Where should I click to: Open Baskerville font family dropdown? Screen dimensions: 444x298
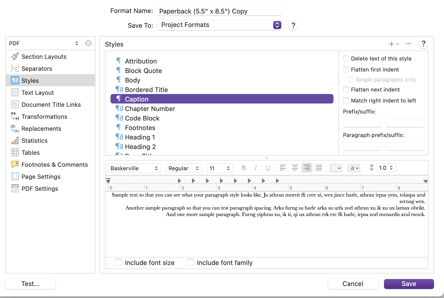(134, 168)
